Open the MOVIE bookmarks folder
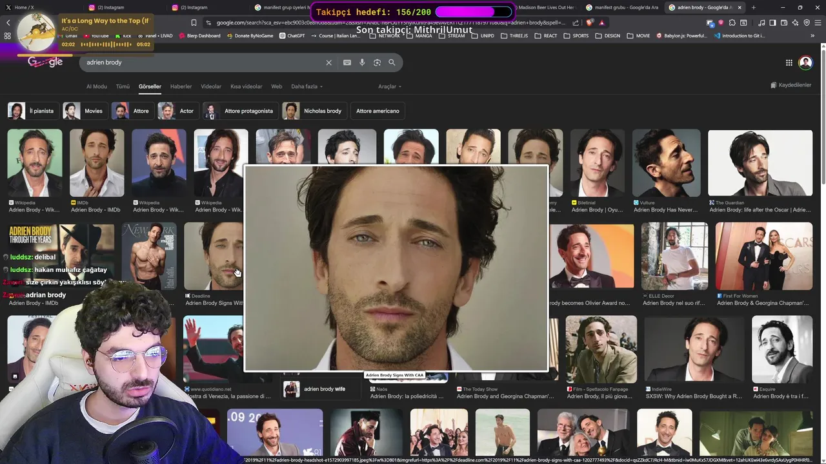 [639, 36]
